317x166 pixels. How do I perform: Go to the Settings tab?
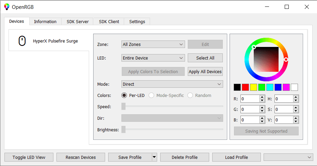pyautogui.click(x=137, y=21)
